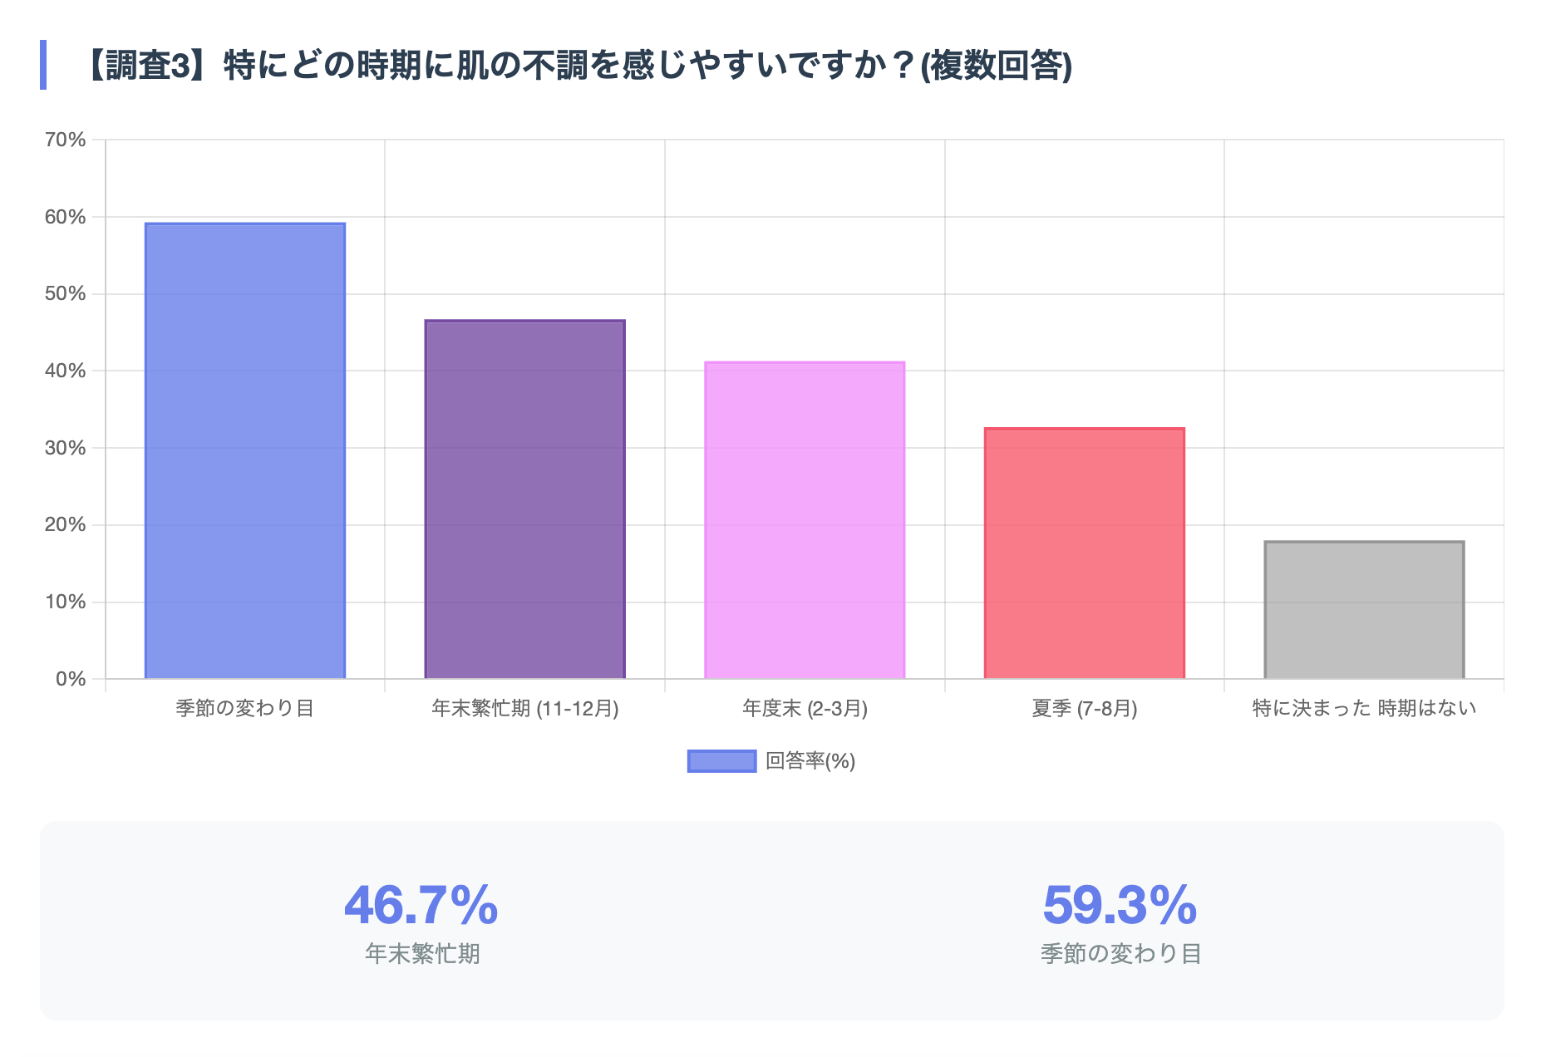Click the x-axis label 夏季 (7-8月)
The image size is (1541, 1057).
coord(1084,709)
